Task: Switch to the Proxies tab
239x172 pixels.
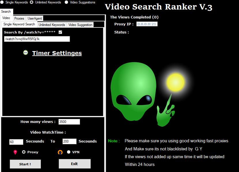Action: pyautogui.click(x=19, y=18)
